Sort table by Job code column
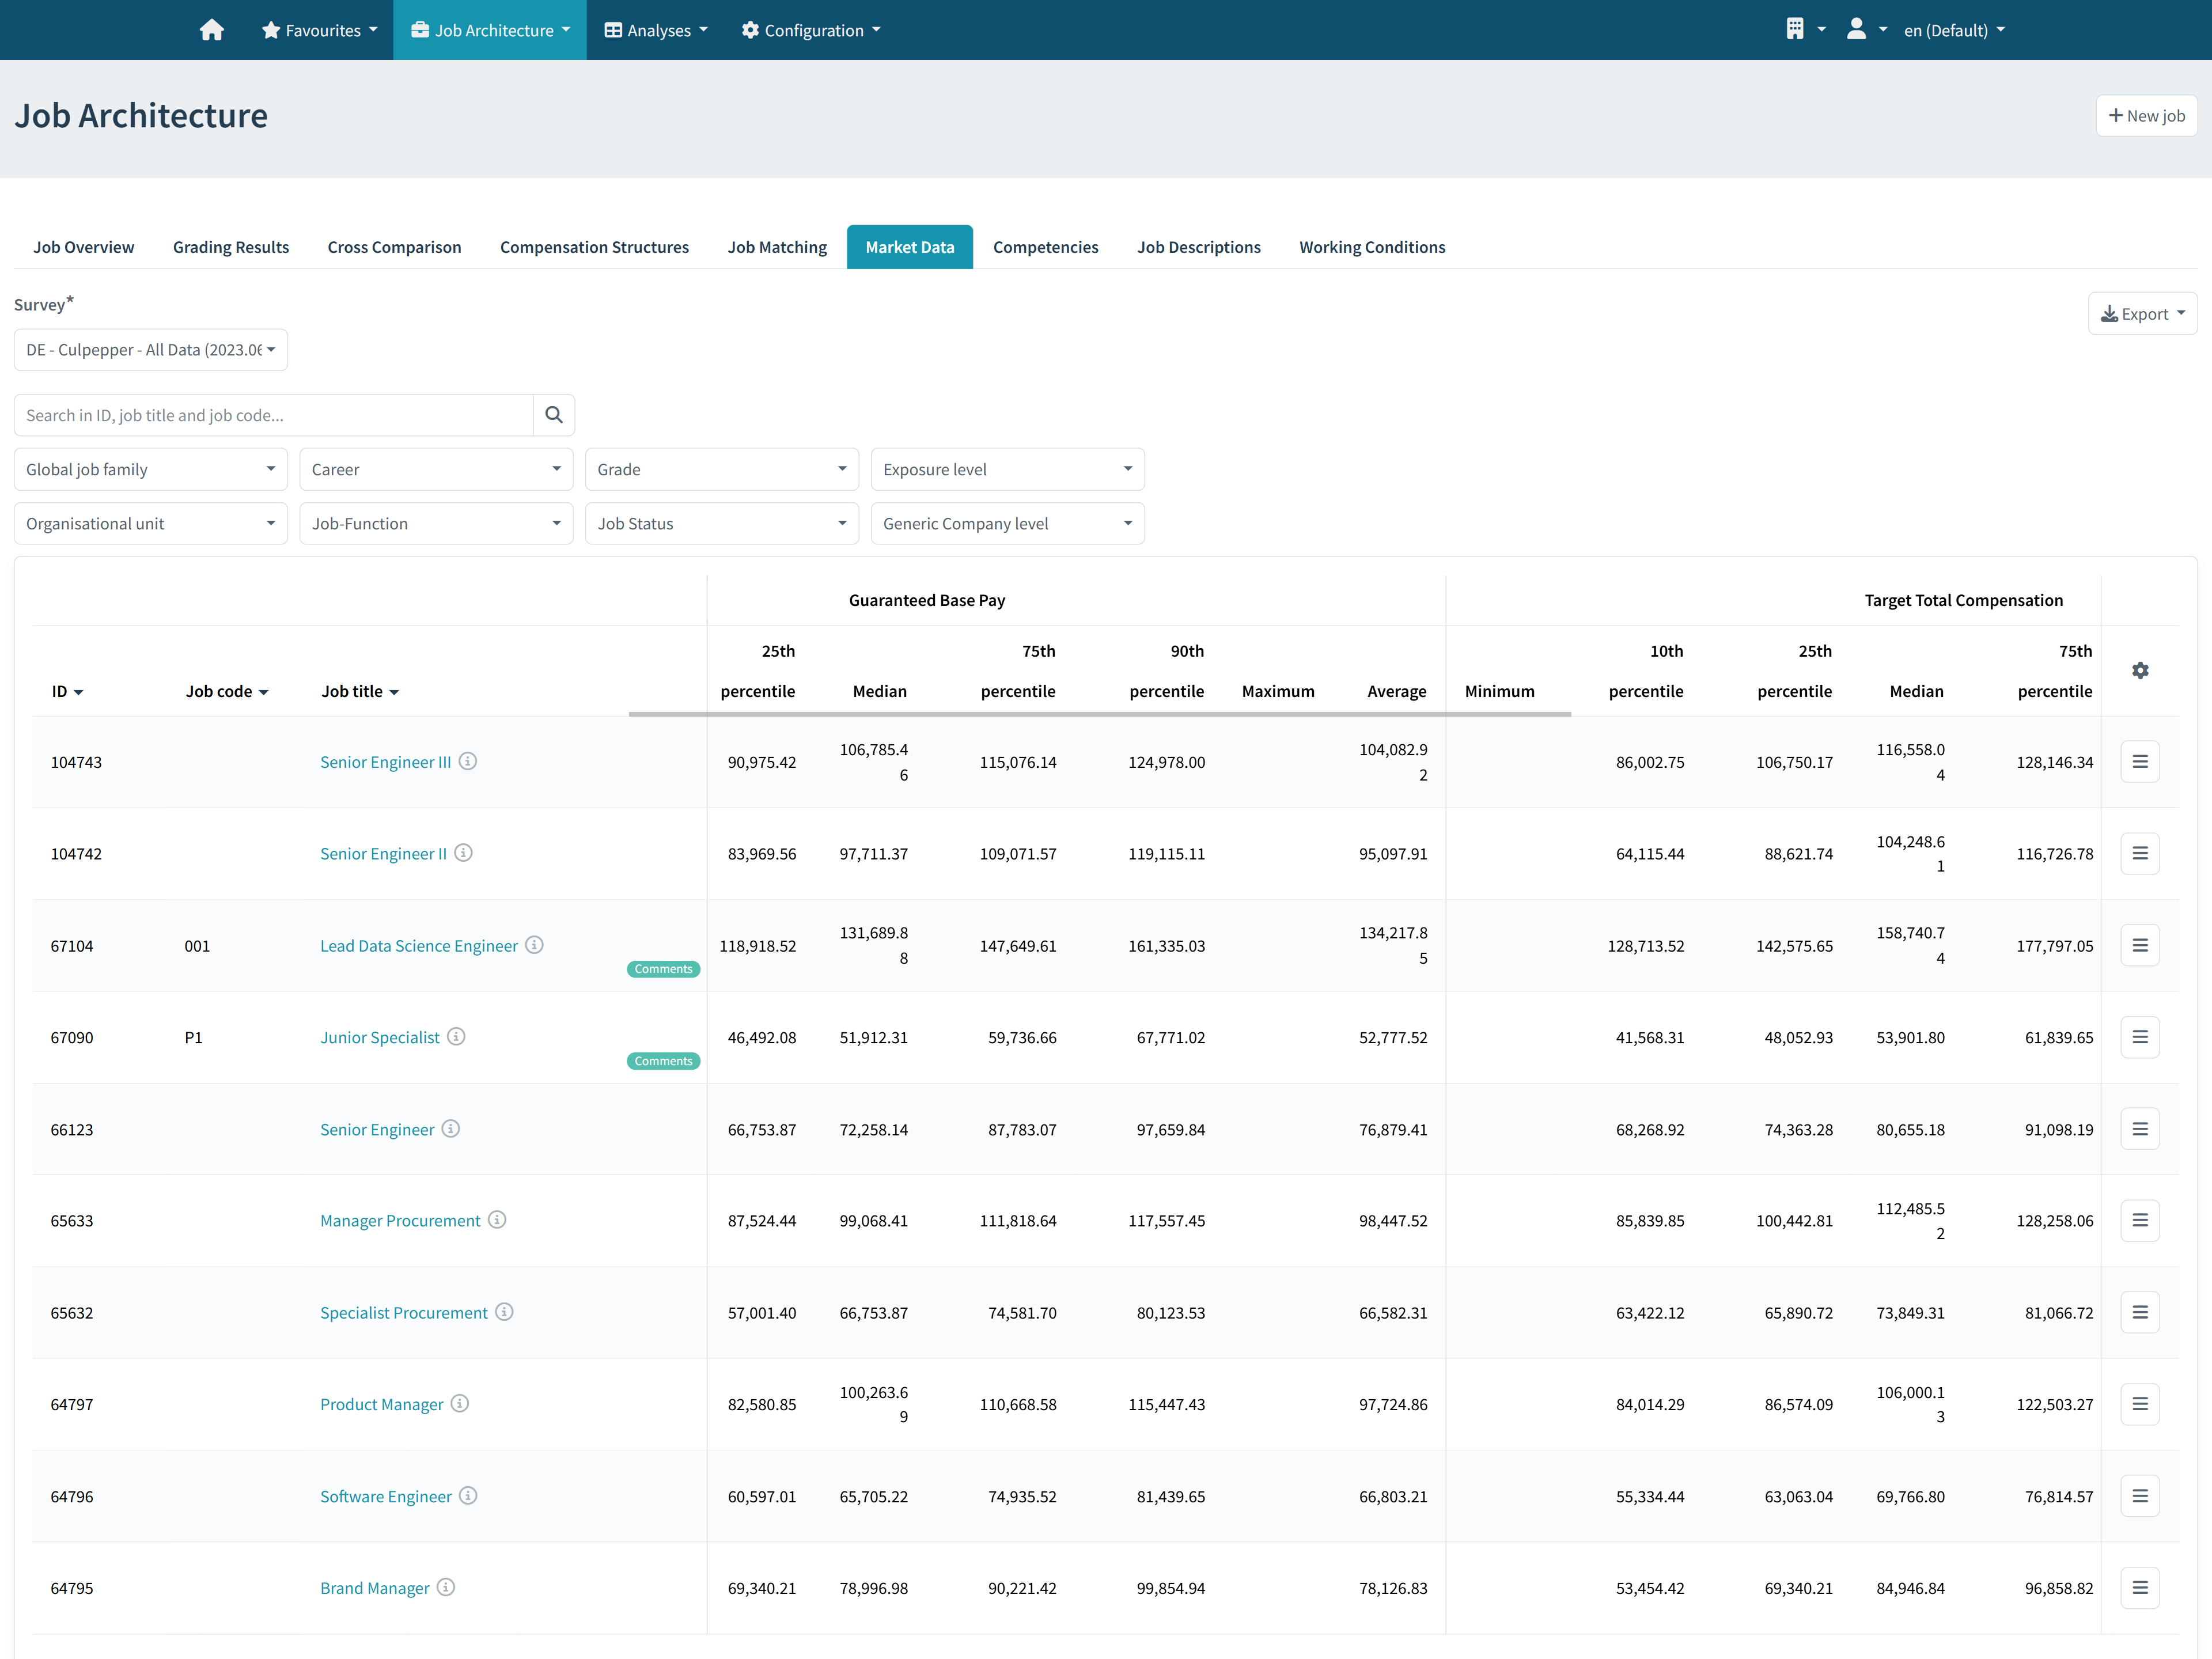Screen dimensions: 2212x1659 tap(227, 692)
